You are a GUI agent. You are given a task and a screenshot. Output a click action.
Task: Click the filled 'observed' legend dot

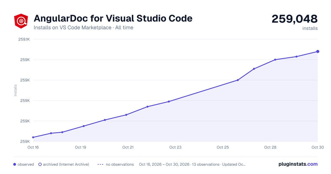[15, 164]
